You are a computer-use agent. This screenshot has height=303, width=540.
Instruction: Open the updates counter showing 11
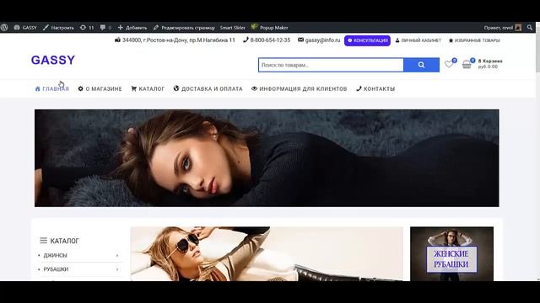[x=87, y=28]
